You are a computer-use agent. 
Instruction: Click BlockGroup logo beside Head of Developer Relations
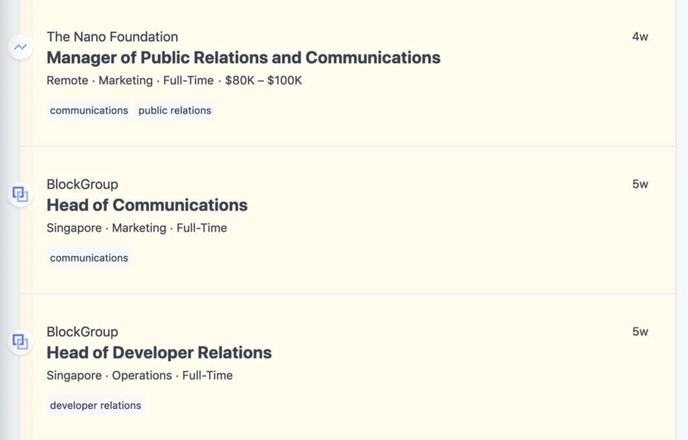point(21,342)
